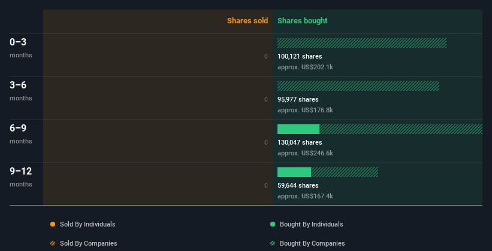Toggle the Bought By Individuals legend label
The image size is (492, 251).
(x=311, y=224)
